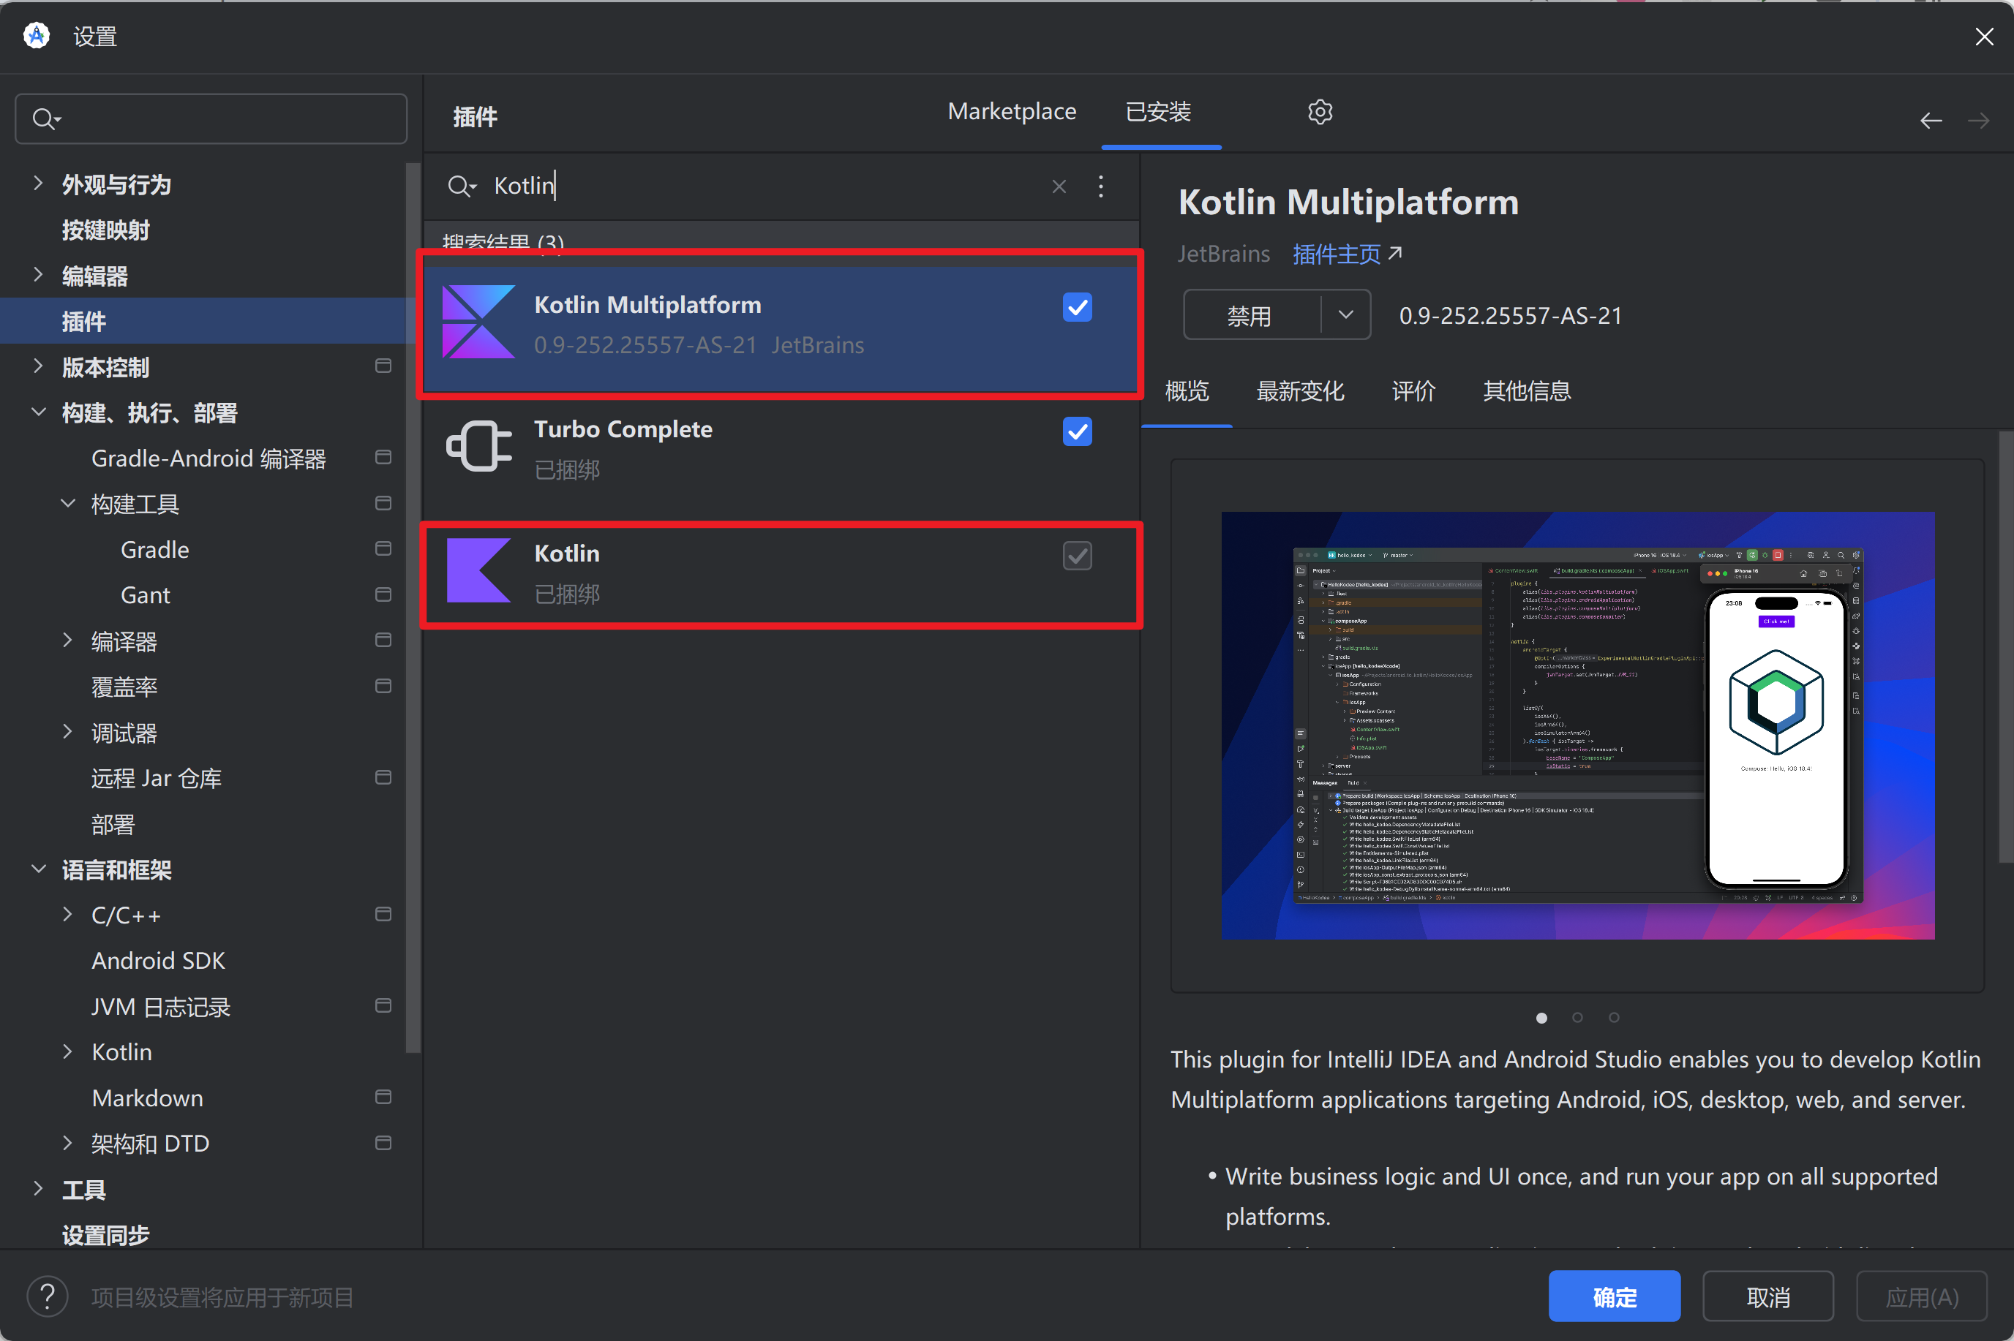
Task: Uncheck the Kotlin Multiplatform plugin checkbox
Action: pos(1076,307)
